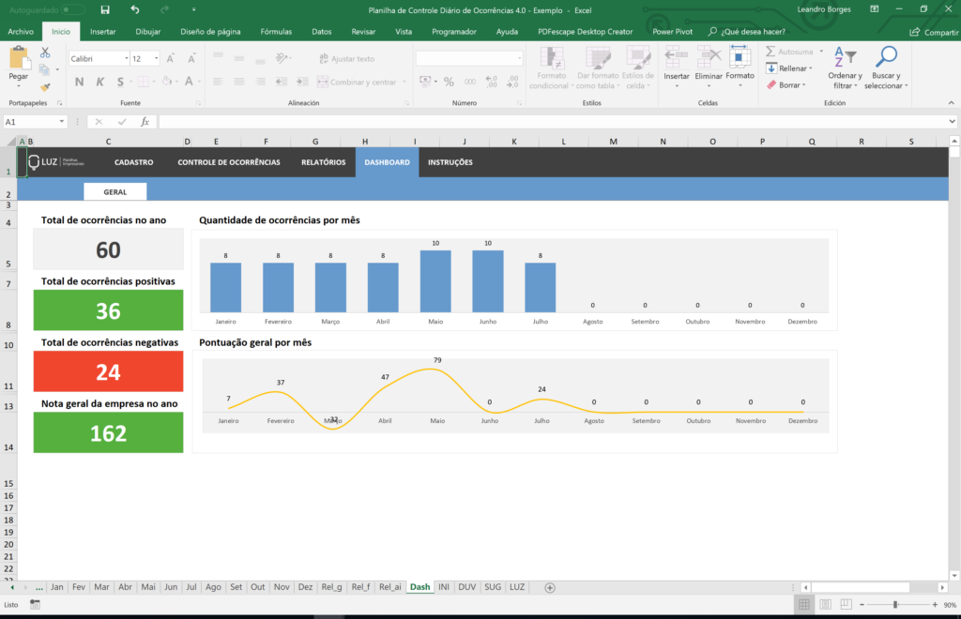Click the GERAL sub-tab button
Image resolution: width=961 pixels, height=619 pixels.
pyautogui.click(x=115, y=191)
